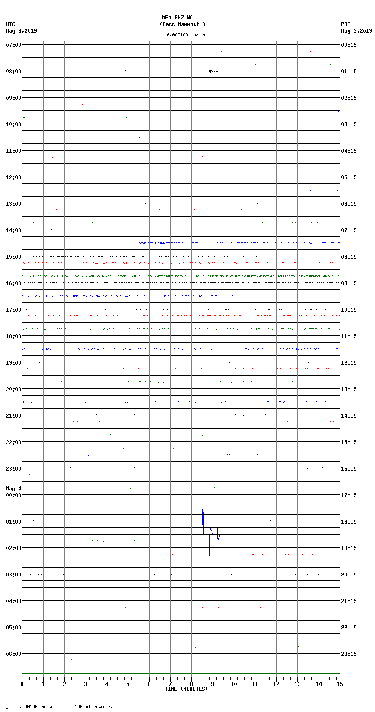The height and width of the screenshot is (712, 375).
Task: Click the 09:15 PDT row label
Action: click(349, 283)
